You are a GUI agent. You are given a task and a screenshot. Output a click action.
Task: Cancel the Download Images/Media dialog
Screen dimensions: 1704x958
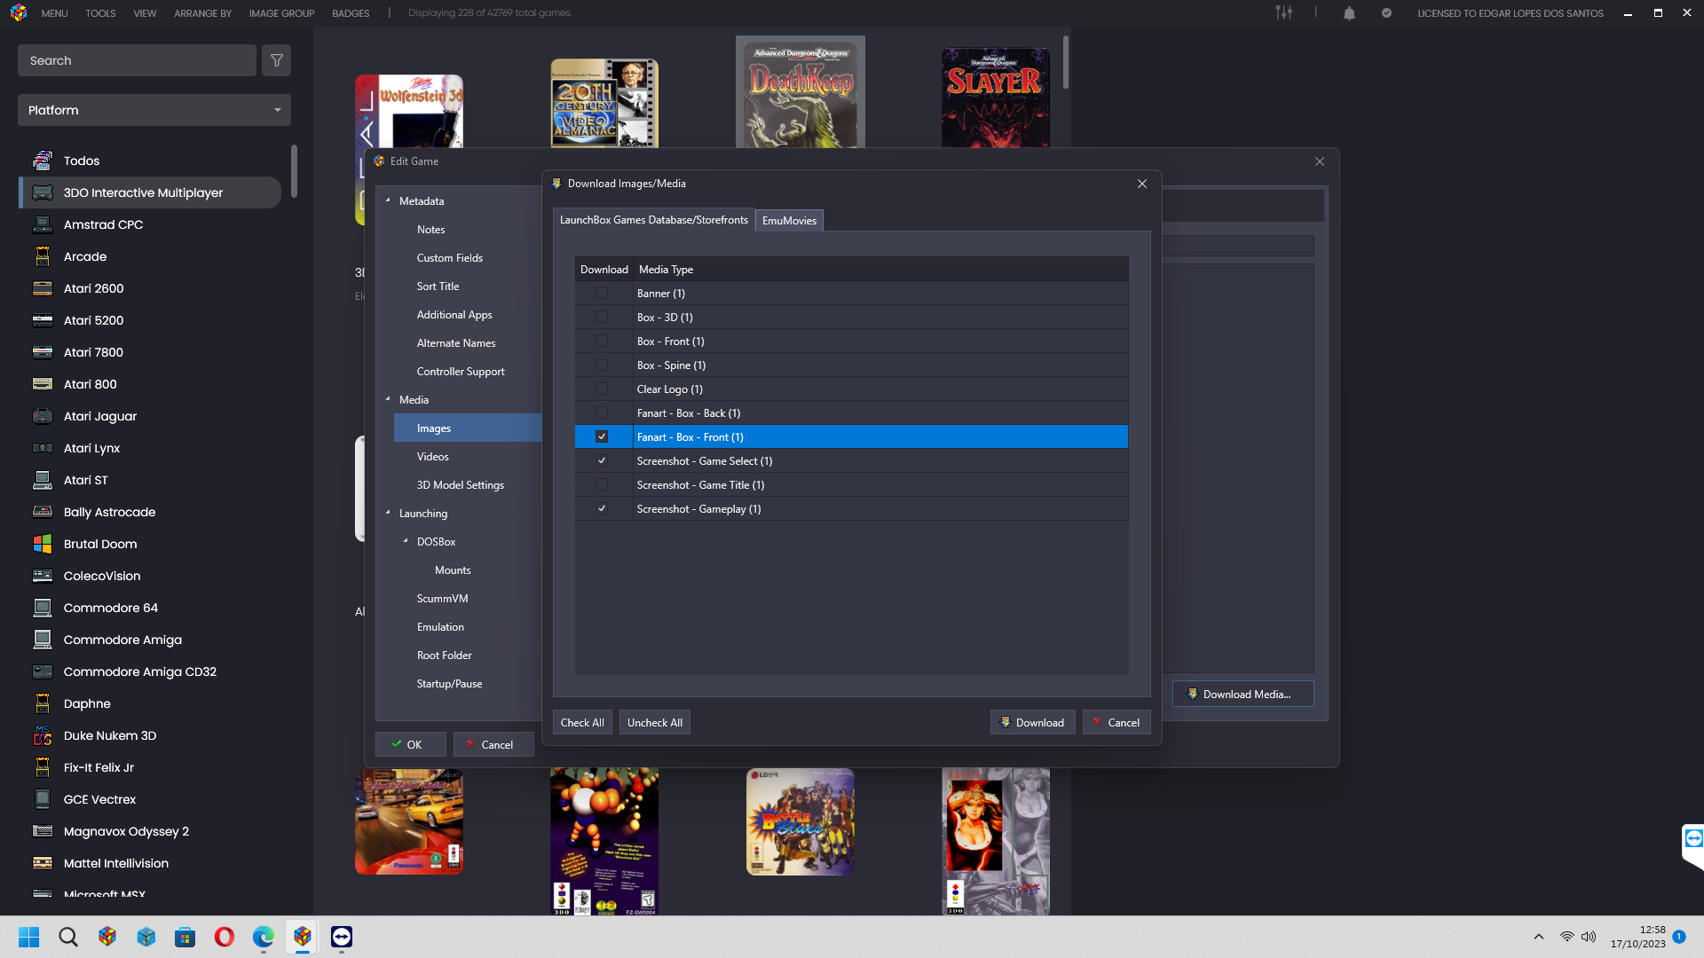1116,722
